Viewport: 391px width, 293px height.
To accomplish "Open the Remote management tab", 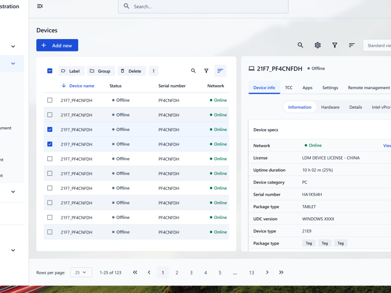I will (369, 88).
